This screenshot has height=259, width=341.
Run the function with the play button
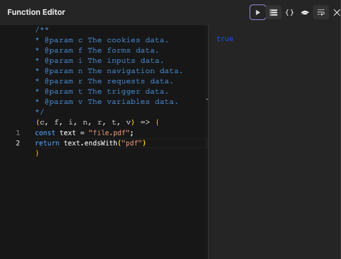click(x=258, y=13)
